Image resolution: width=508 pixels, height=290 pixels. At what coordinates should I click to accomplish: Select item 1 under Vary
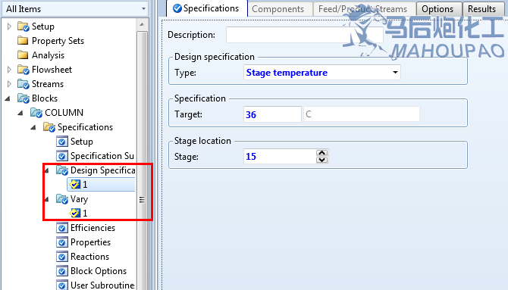coord(85,214)
